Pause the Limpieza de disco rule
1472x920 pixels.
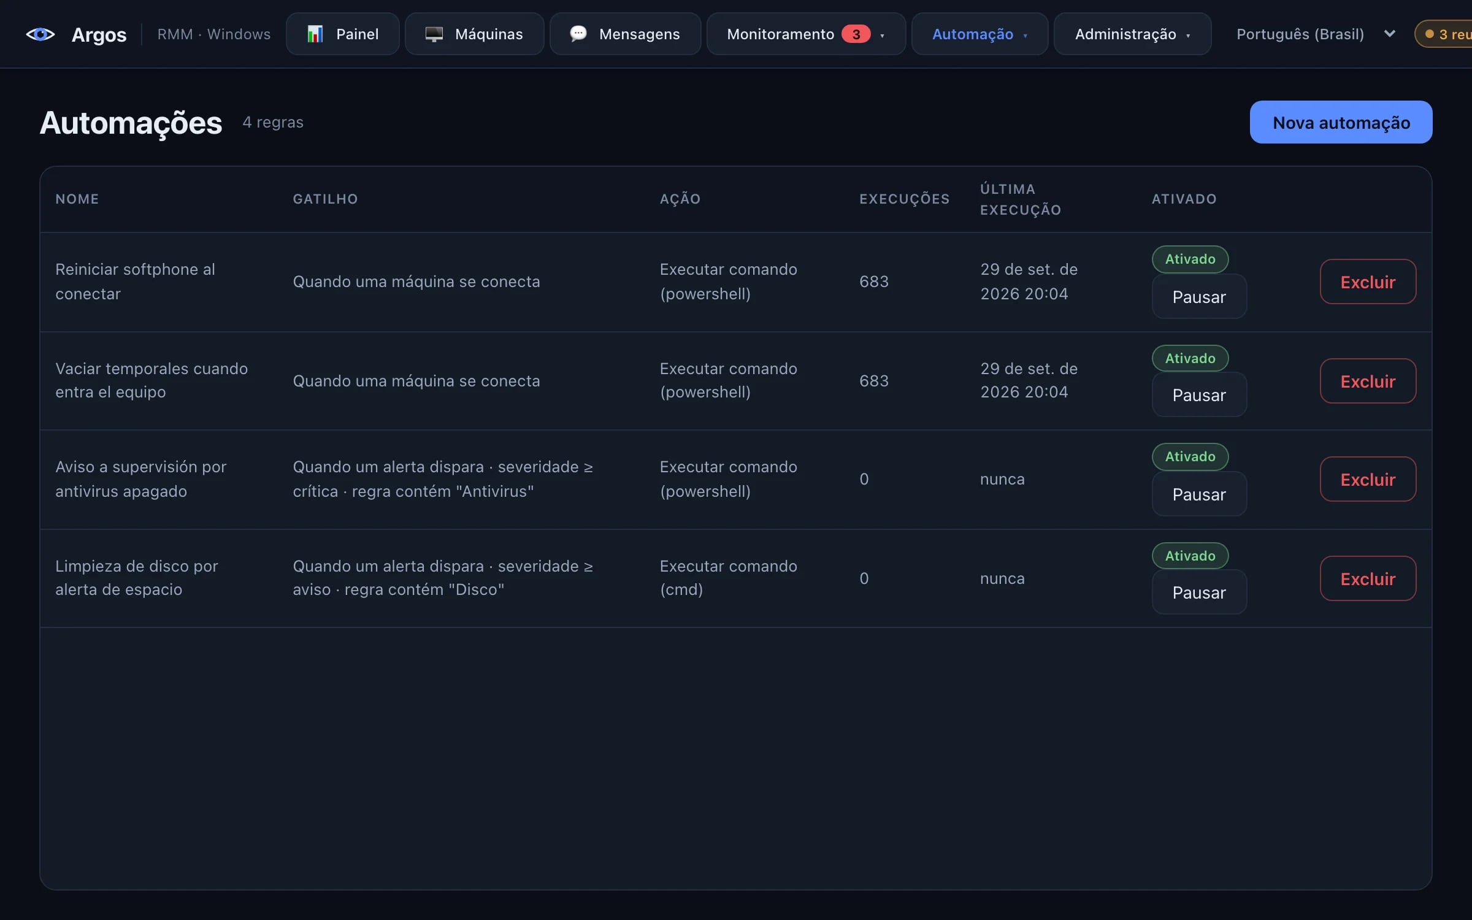[x=1199, y=592]
